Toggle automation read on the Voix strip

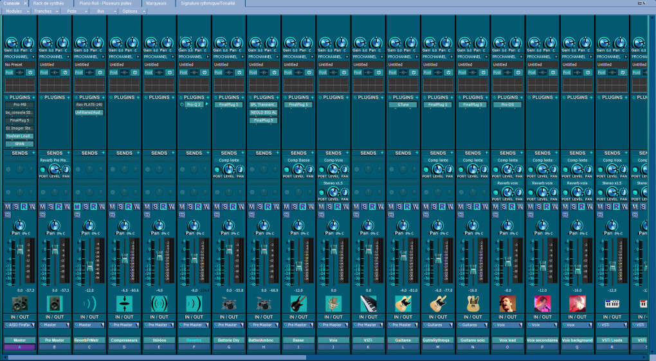(x=337, y=206)
